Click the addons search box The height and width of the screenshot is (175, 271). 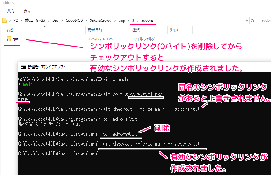click(265, 20)
